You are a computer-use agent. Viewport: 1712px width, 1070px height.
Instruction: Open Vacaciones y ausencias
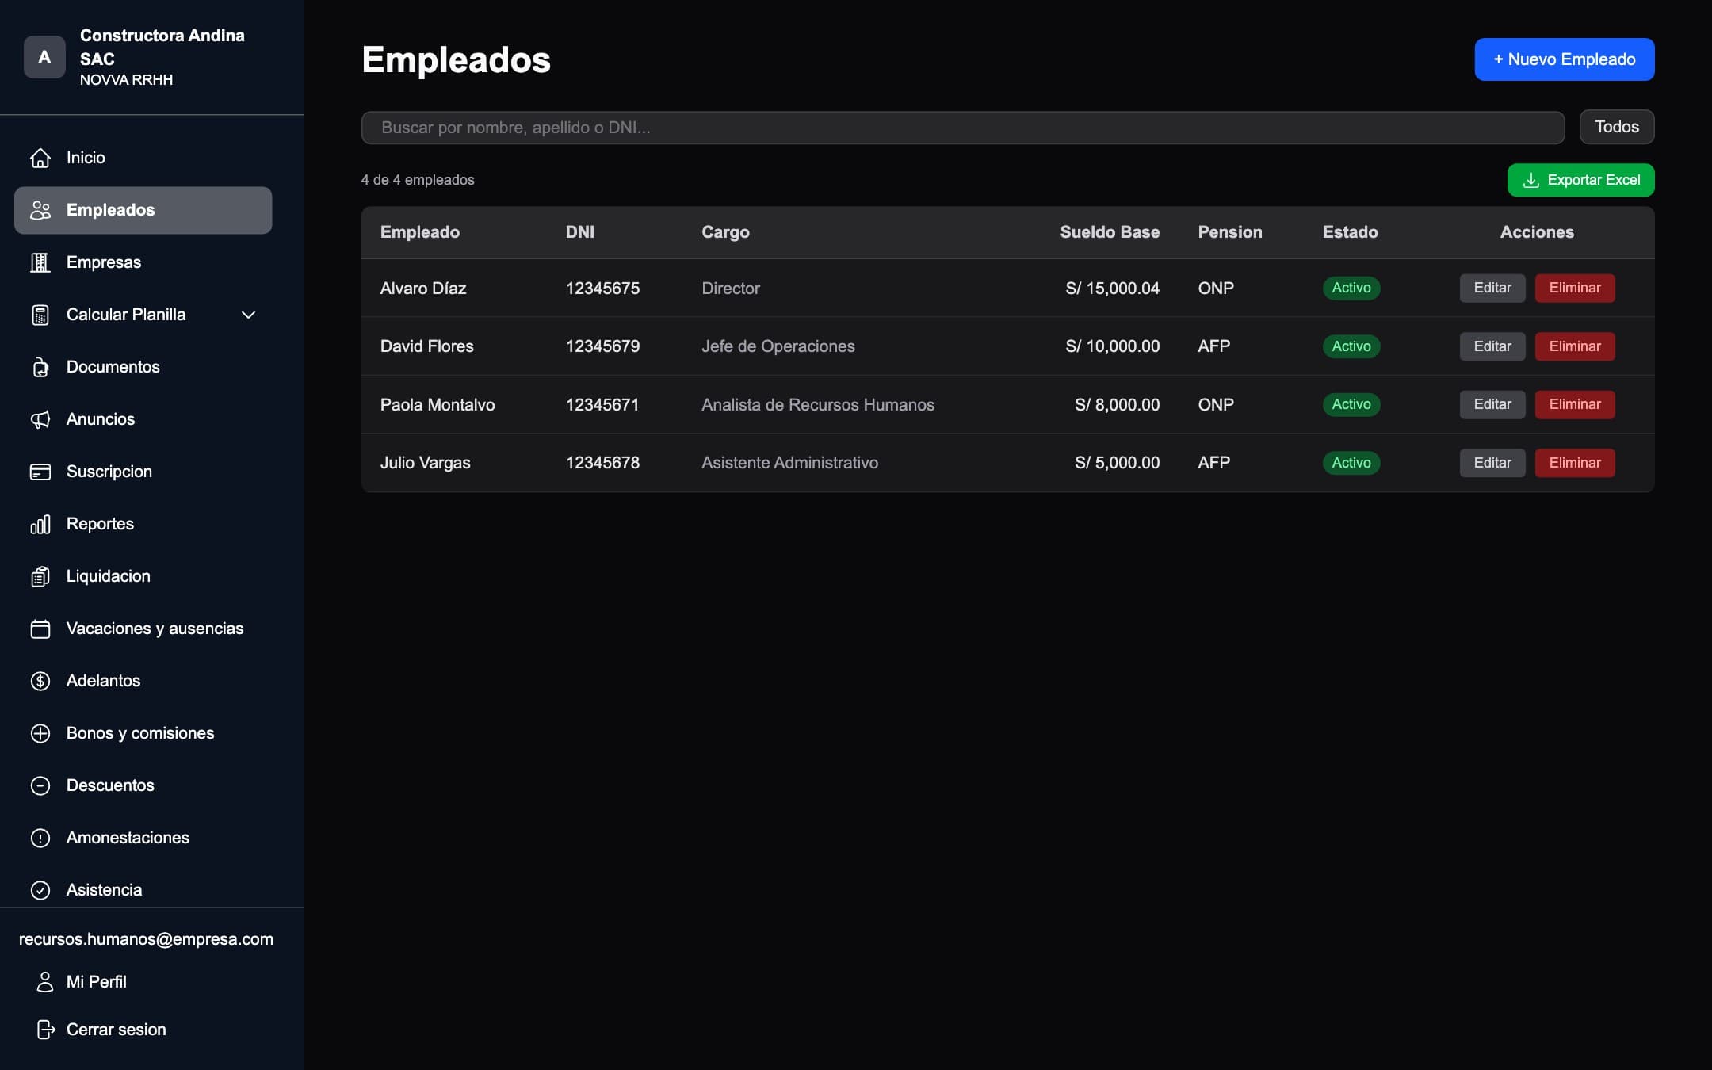143,629
